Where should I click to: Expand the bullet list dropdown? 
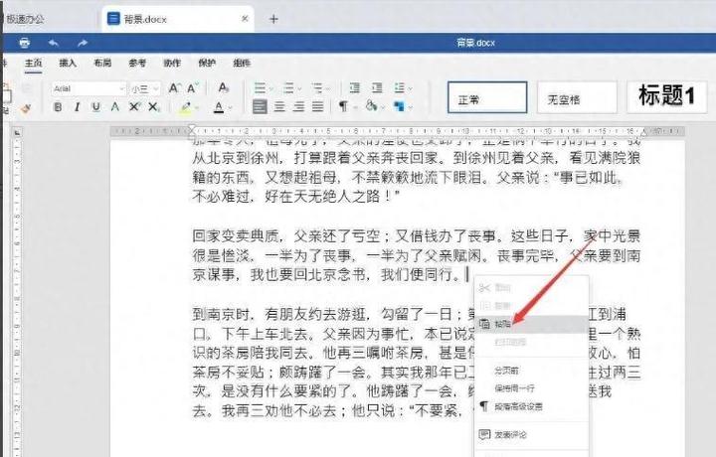pyautogui.click(x=271, y=88)
